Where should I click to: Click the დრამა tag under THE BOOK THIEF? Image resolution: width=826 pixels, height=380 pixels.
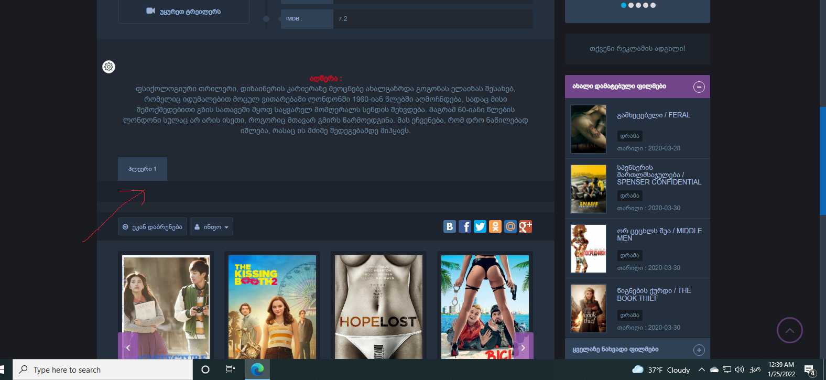(630, 315)
